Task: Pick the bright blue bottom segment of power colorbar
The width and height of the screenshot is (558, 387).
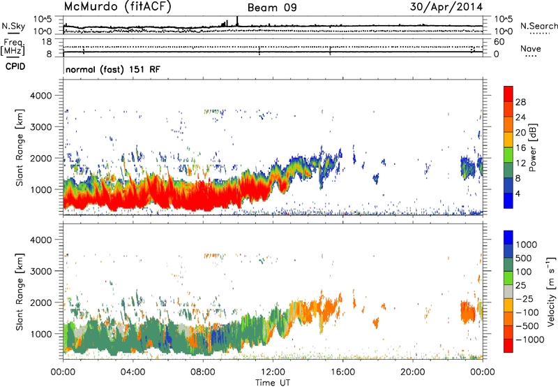Action: pyautogui.click(x=508, y=201)
